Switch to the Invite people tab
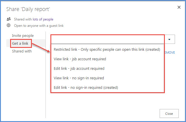 23,36
